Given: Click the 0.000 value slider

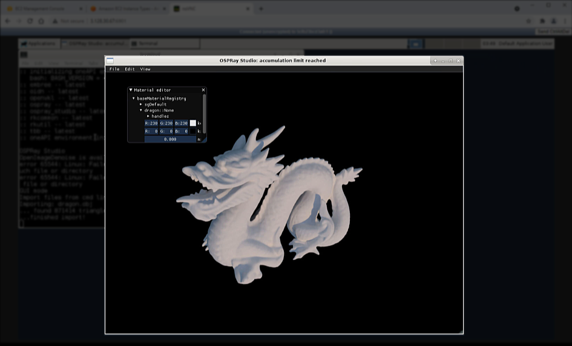Looking at the screenshot, I should tap(170, 139).
